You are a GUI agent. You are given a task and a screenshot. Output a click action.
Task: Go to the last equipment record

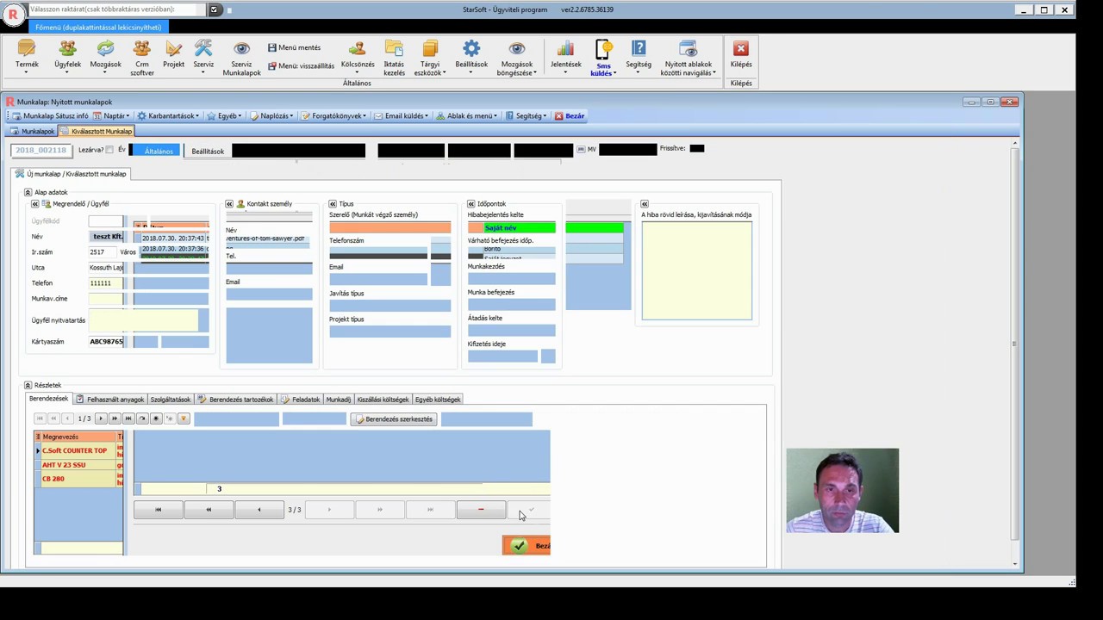128,418
